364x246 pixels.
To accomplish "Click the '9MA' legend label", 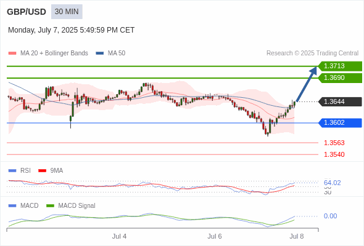I will [57, 171].
